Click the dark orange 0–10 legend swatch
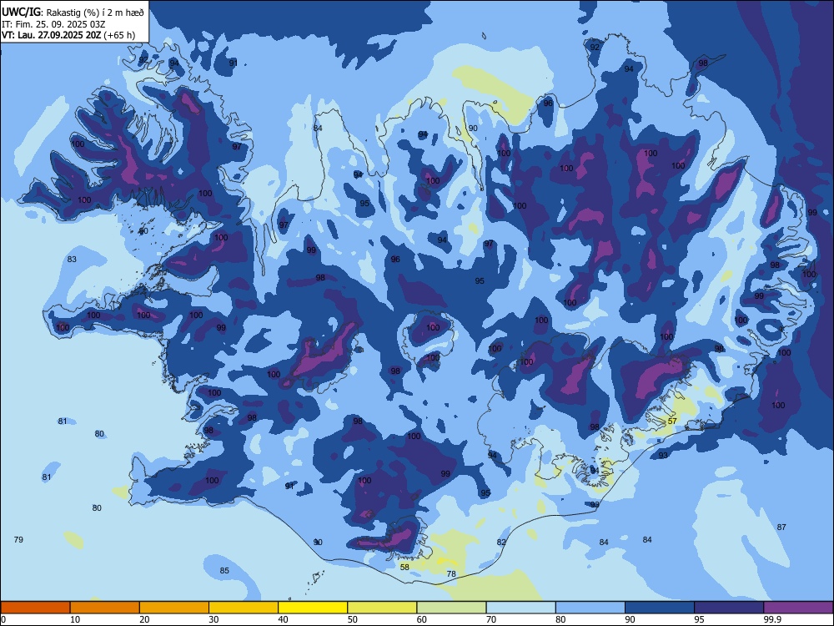 35,608
